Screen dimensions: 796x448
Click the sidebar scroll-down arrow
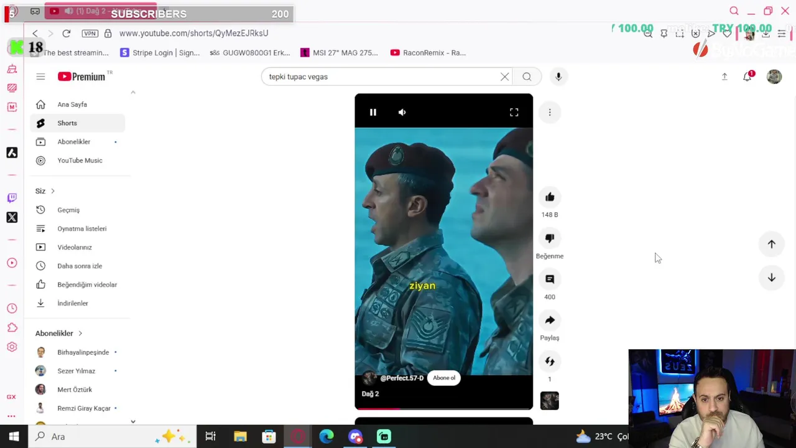pos(132,422)
